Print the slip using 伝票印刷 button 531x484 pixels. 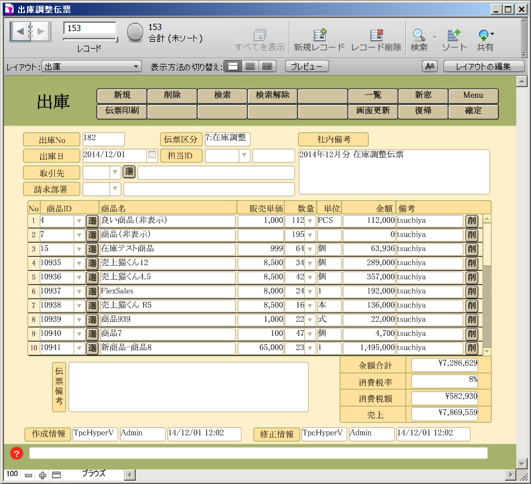(x=122, y=111)
